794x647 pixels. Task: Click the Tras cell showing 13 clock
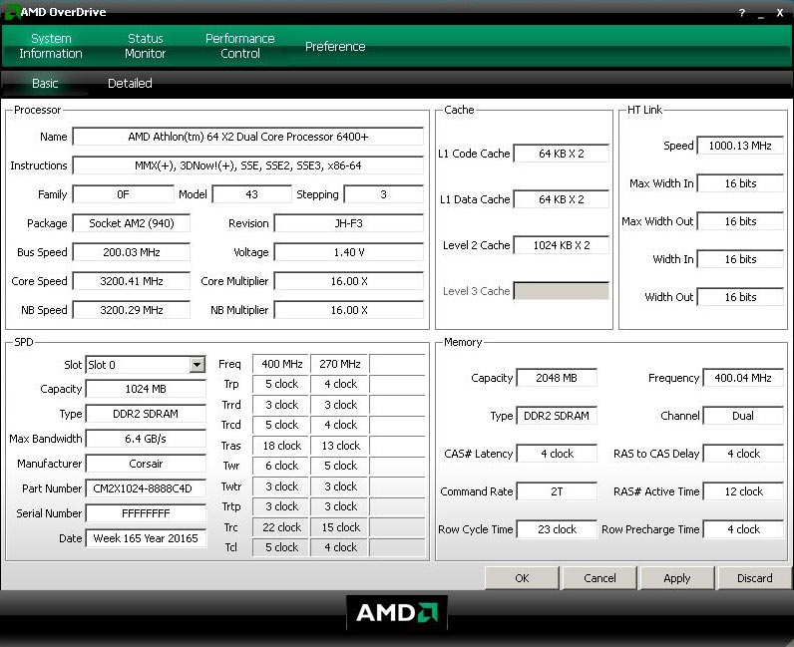pos(339,446)
